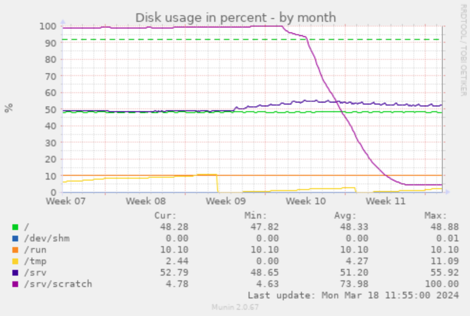
Task: Click the Week 07 x-axis label
Action: (x=66, y=201)
